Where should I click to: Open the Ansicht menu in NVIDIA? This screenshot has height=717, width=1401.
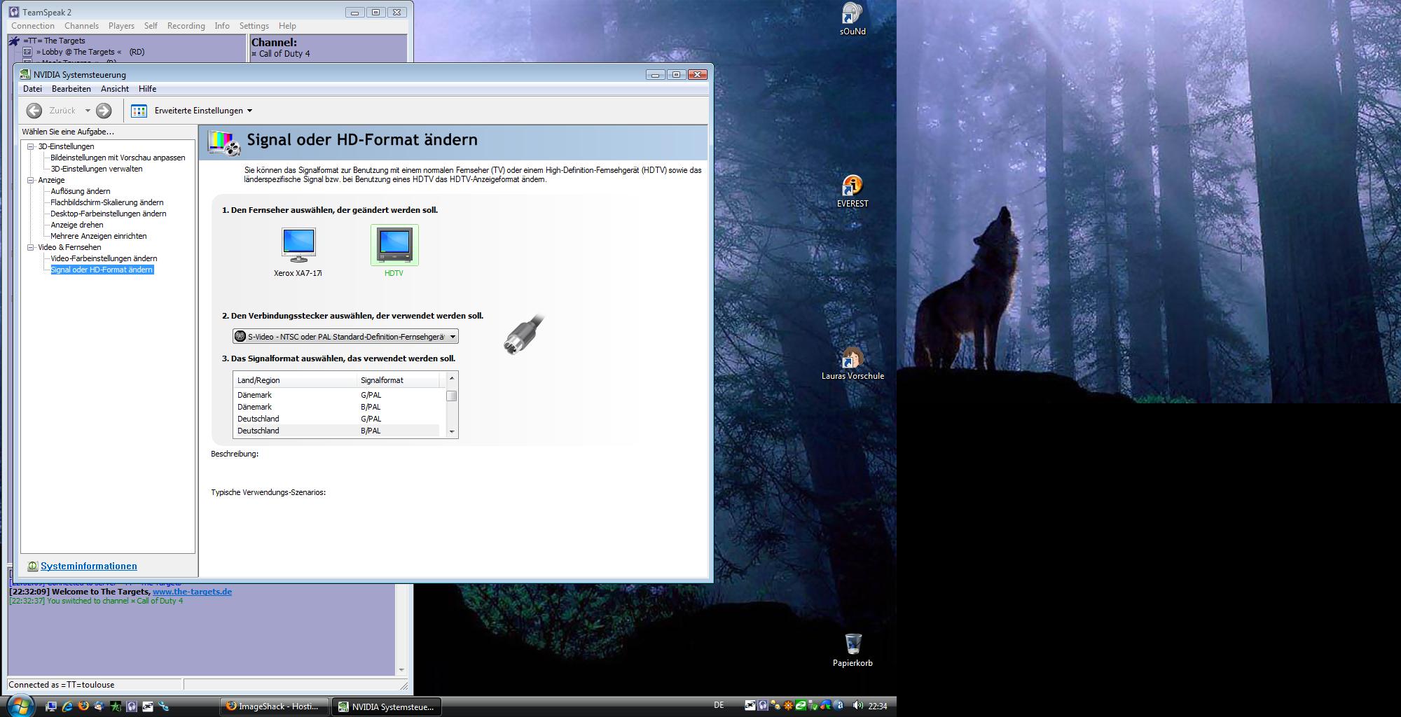[115, 89]
